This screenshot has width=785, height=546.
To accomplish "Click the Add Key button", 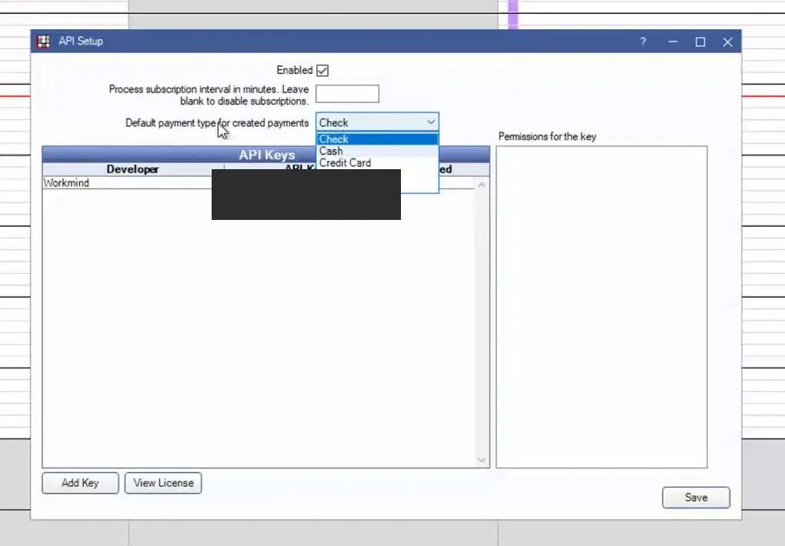I will pos(80,483).
